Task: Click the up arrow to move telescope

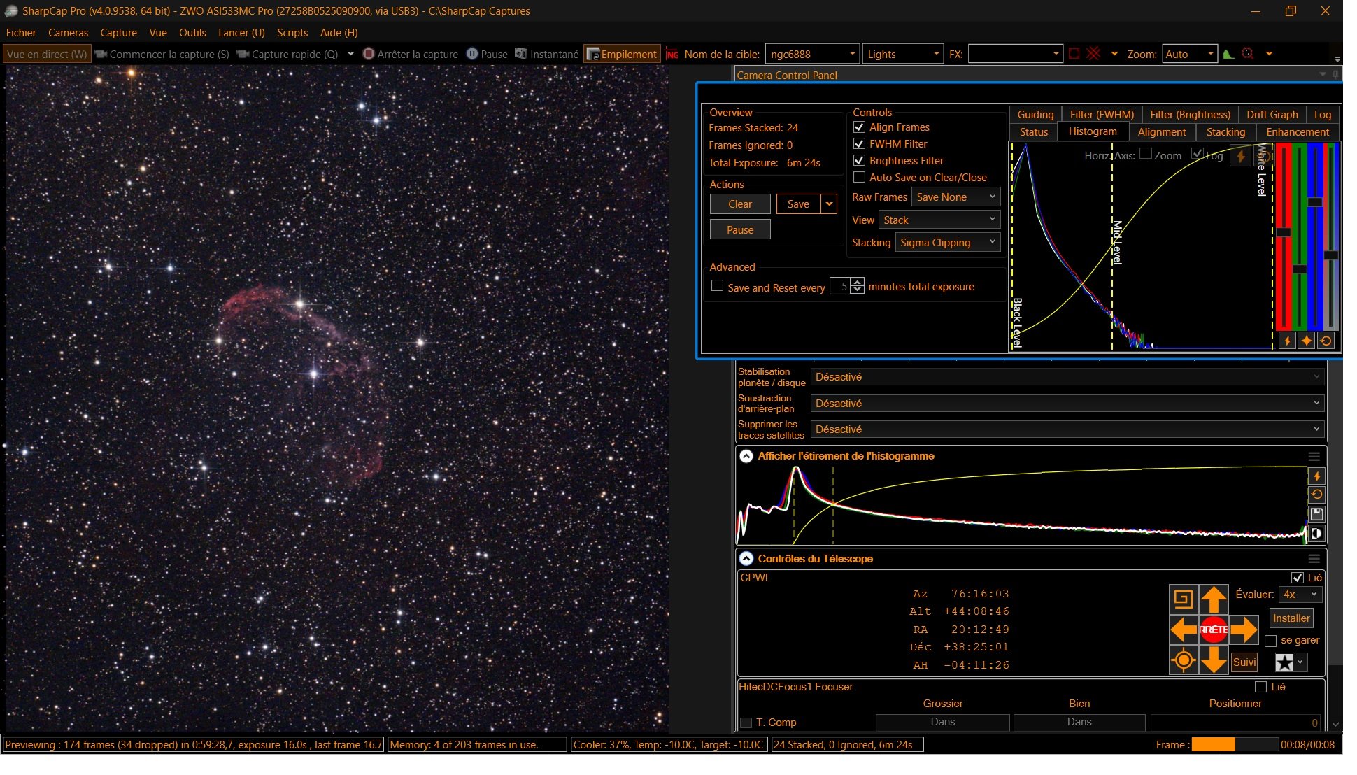Action: 1214,599
